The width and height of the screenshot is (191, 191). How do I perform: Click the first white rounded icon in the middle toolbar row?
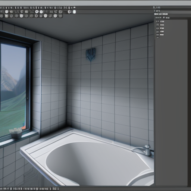click(7, 12)
